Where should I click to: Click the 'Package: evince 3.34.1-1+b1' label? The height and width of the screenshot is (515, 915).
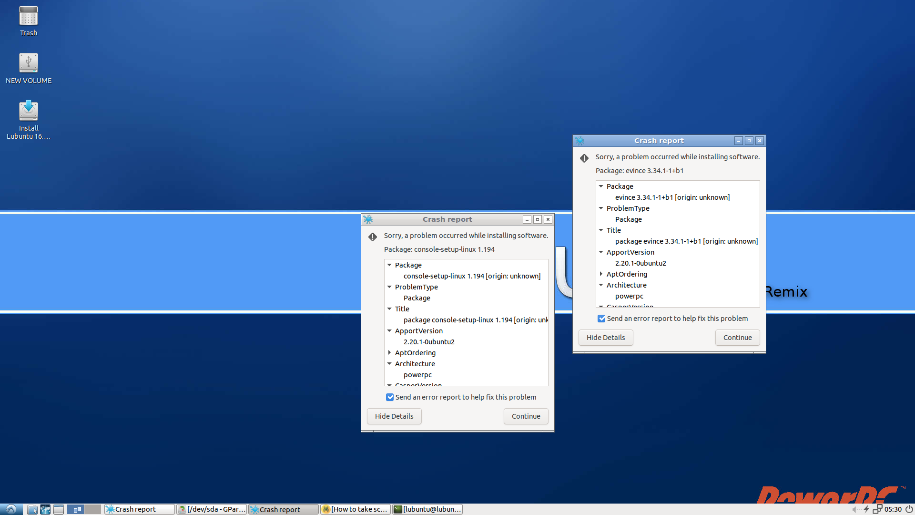(640, 171)
